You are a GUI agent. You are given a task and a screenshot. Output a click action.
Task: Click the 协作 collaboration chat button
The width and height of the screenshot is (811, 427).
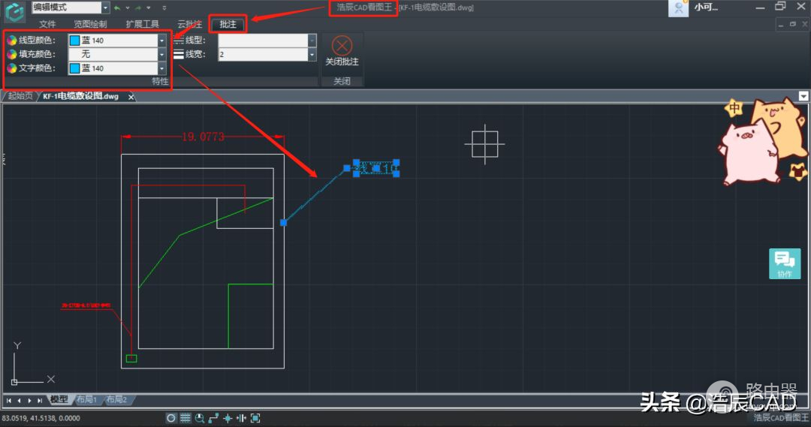click(785, 263)
